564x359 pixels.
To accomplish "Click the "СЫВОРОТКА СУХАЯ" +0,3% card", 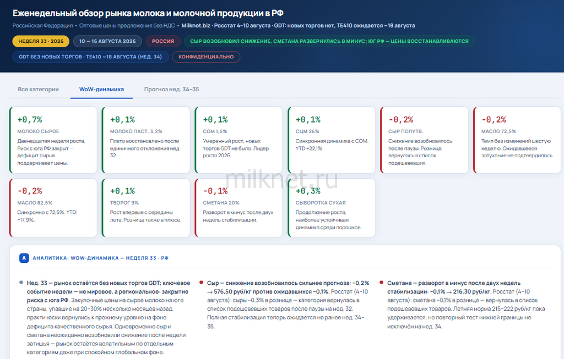I will [x=332, y=208].
